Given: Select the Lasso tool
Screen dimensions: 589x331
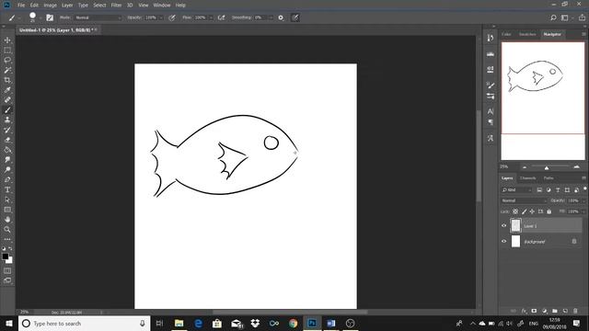Looking at the screenshot, I should [x=7, y=60].
